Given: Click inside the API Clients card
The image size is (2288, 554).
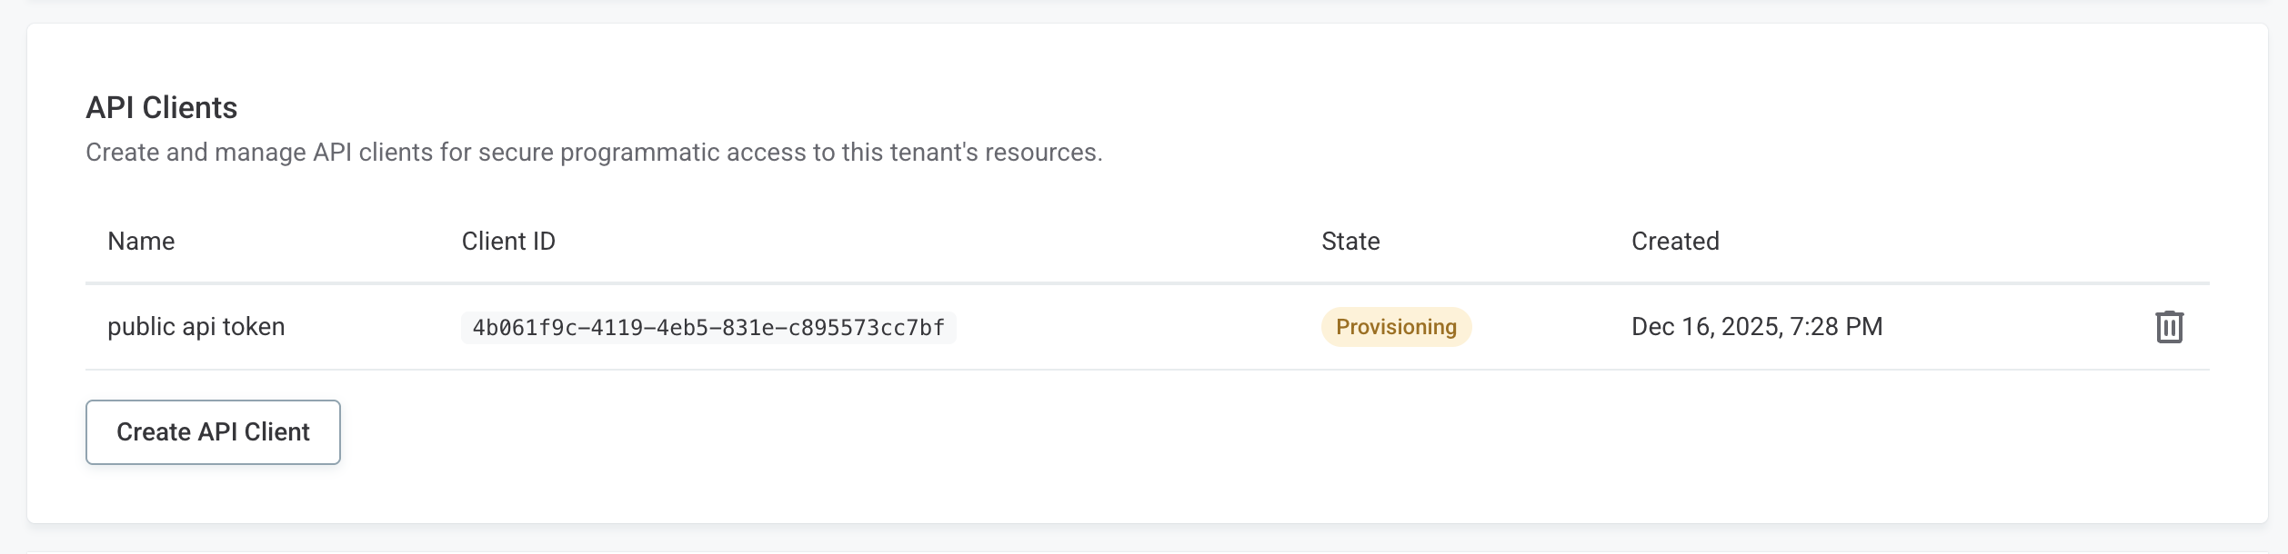Looking at the screenshot, I should pos(1144,272).
